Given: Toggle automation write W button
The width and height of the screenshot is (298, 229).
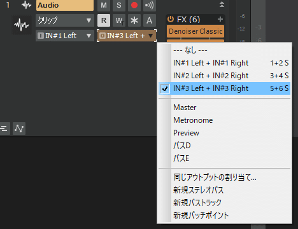Looking at the screenshot, I should click(119, 20).
